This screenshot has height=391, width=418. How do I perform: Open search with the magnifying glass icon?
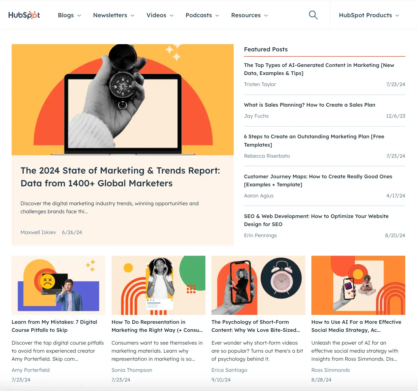click(313, 15)
